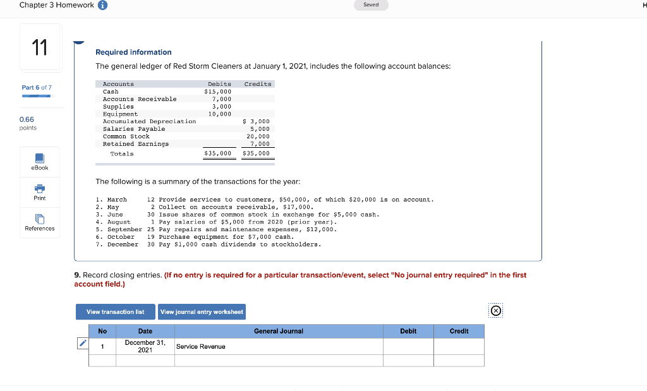The image size is (647, 391).
Task: Click the General Journal column header
Action: pos(278,331)
